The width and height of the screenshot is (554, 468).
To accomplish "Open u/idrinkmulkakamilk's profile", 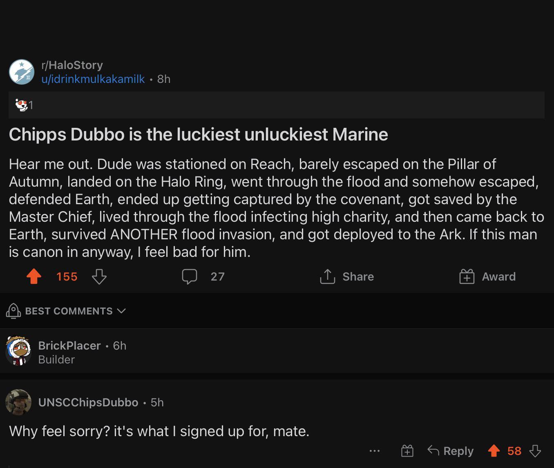I will pyautogui.click(x=94, y=79).
